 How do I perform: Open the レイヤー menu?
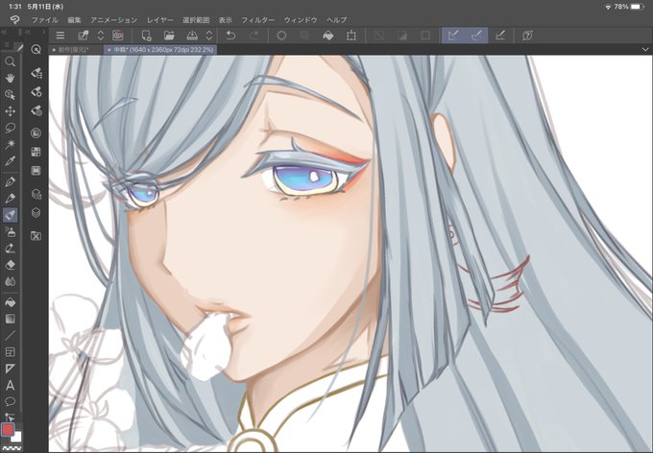160,20
